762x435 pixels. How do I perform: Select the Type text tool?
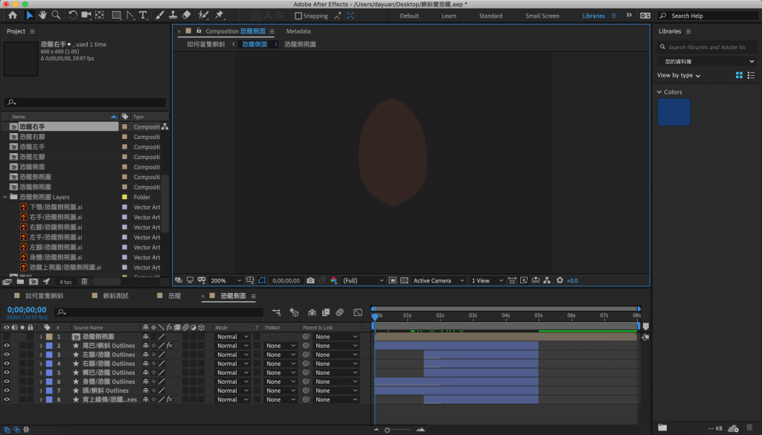click(143, 15)
